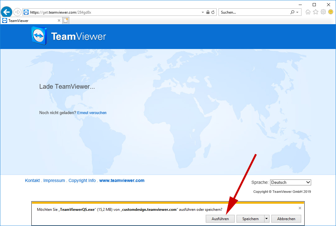Close the browser window
This screenshot has height=226, width=336.
328,4
